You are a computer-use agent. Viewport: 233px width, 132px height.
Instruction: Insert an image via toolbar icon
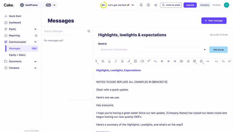136,61
